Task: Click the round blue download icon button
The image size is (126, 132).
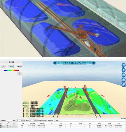Action: pyautogui.click(x=124, y=70)
